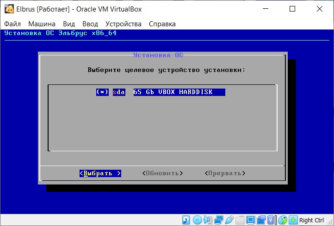
Task: Click the mouse integration status icon
Action: [282, 220]
